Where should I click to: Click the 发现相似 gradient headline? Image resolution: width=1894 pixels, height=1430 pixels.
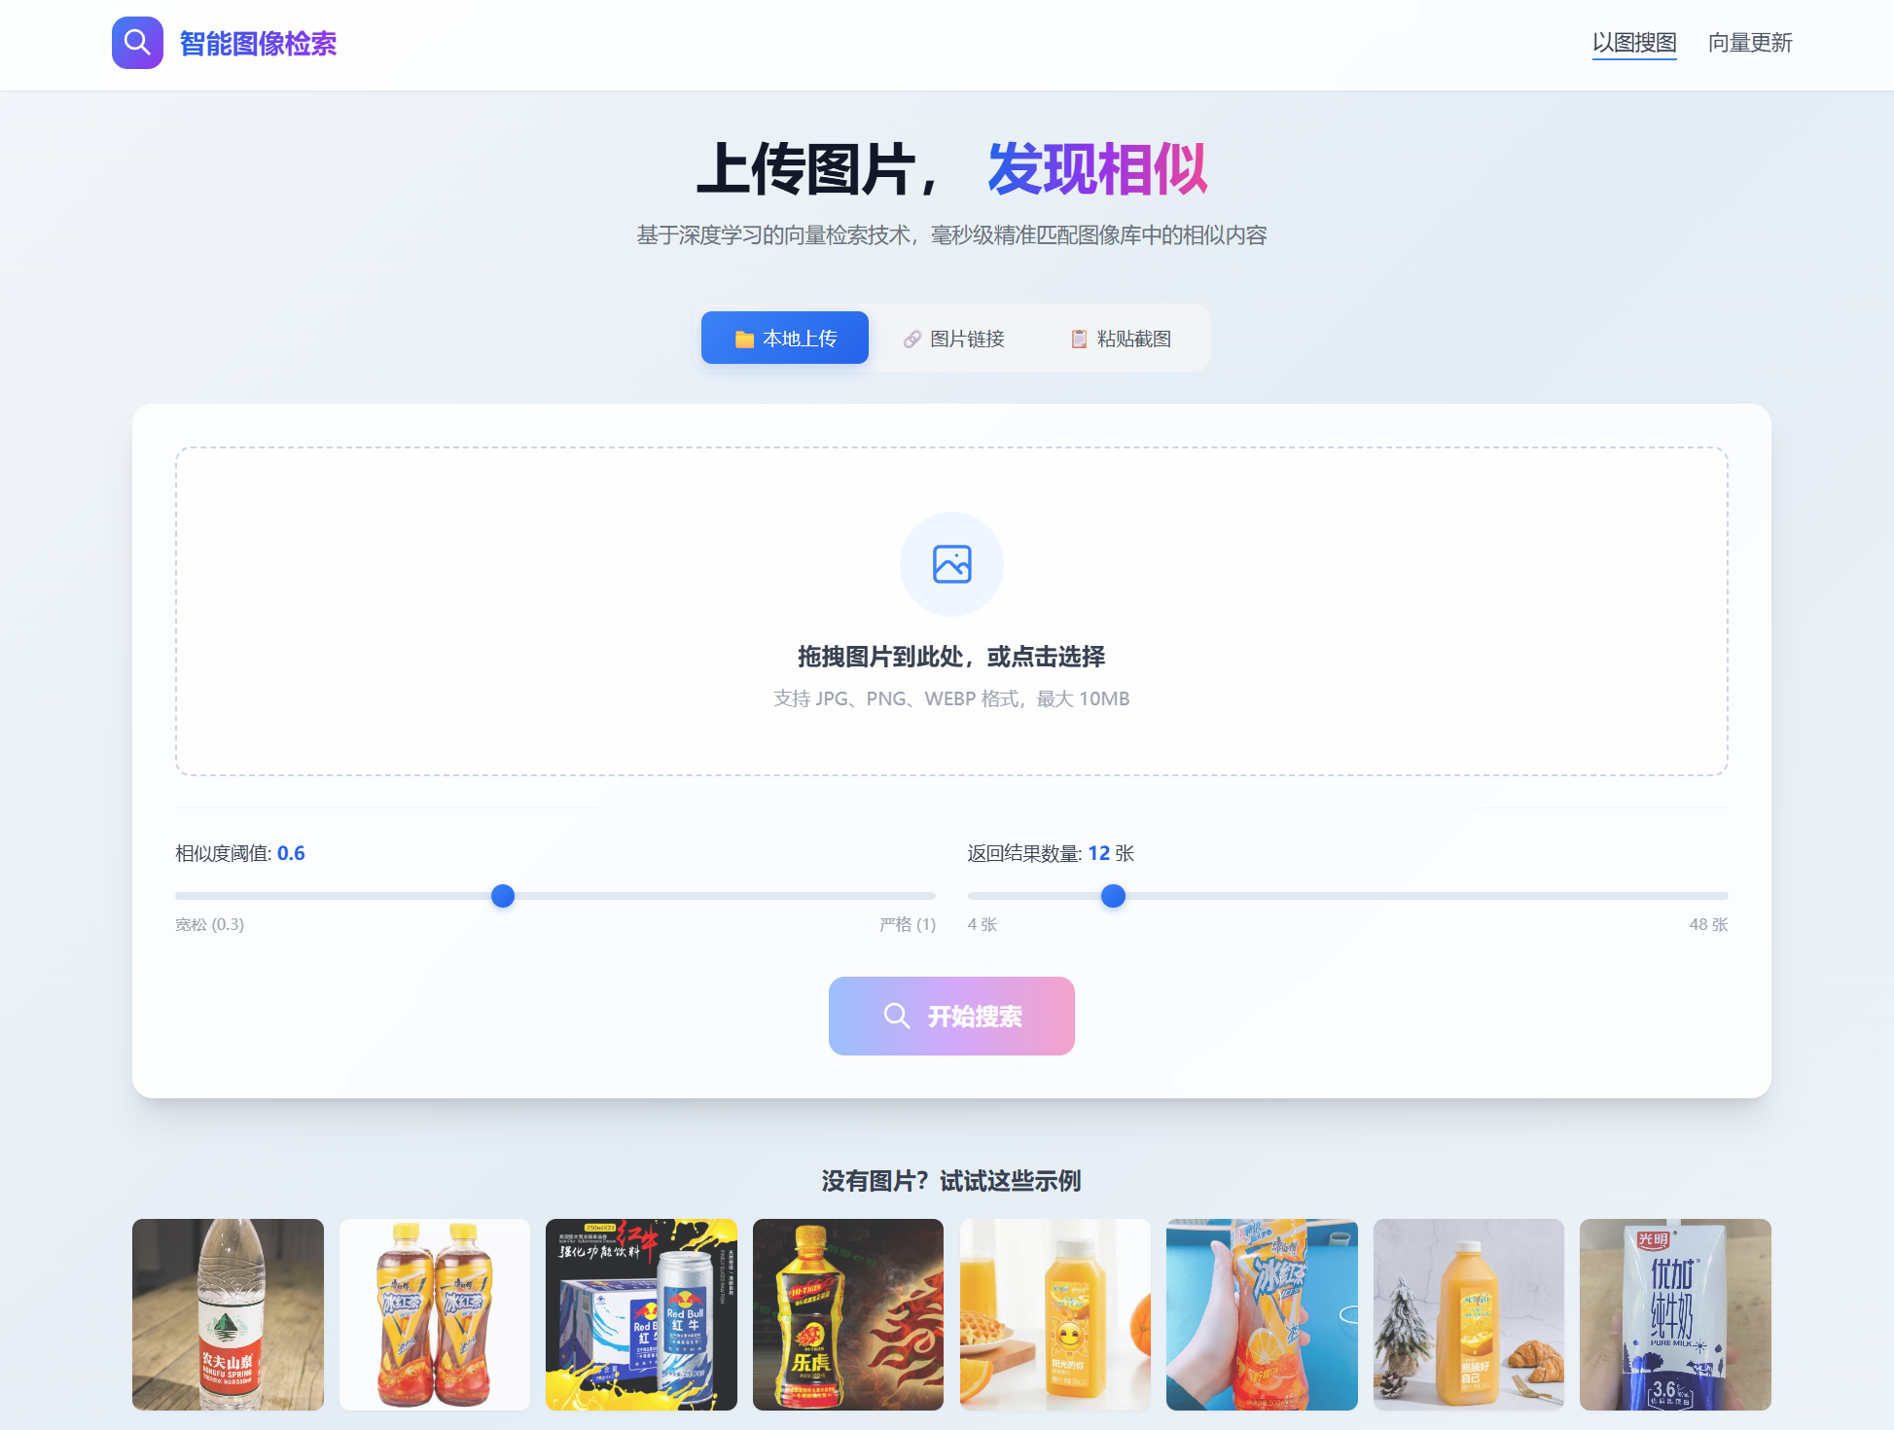tap(1097, 169)
